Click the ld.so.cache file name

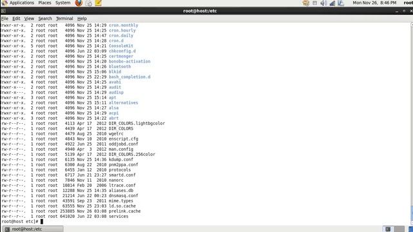coord(122,206)
